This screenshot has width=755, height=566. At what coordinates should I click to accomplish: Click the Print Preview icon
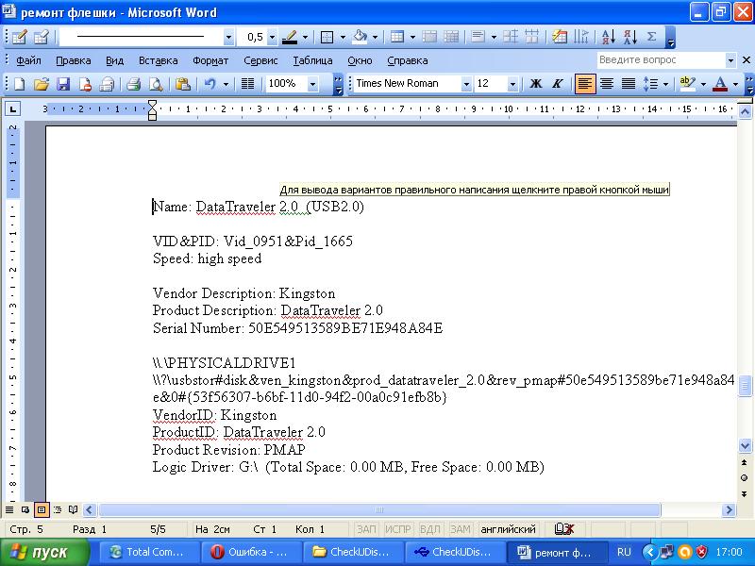click(x=156, y=84)
